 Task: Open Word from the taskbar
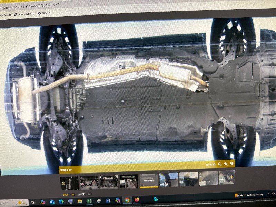click(x=108, y=200)
